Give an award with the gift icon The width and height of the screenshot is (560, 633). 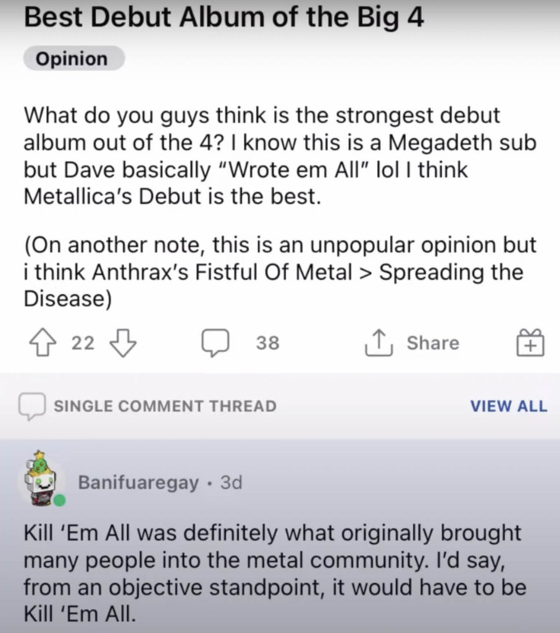pyautogui.click(x=530, y=342)
